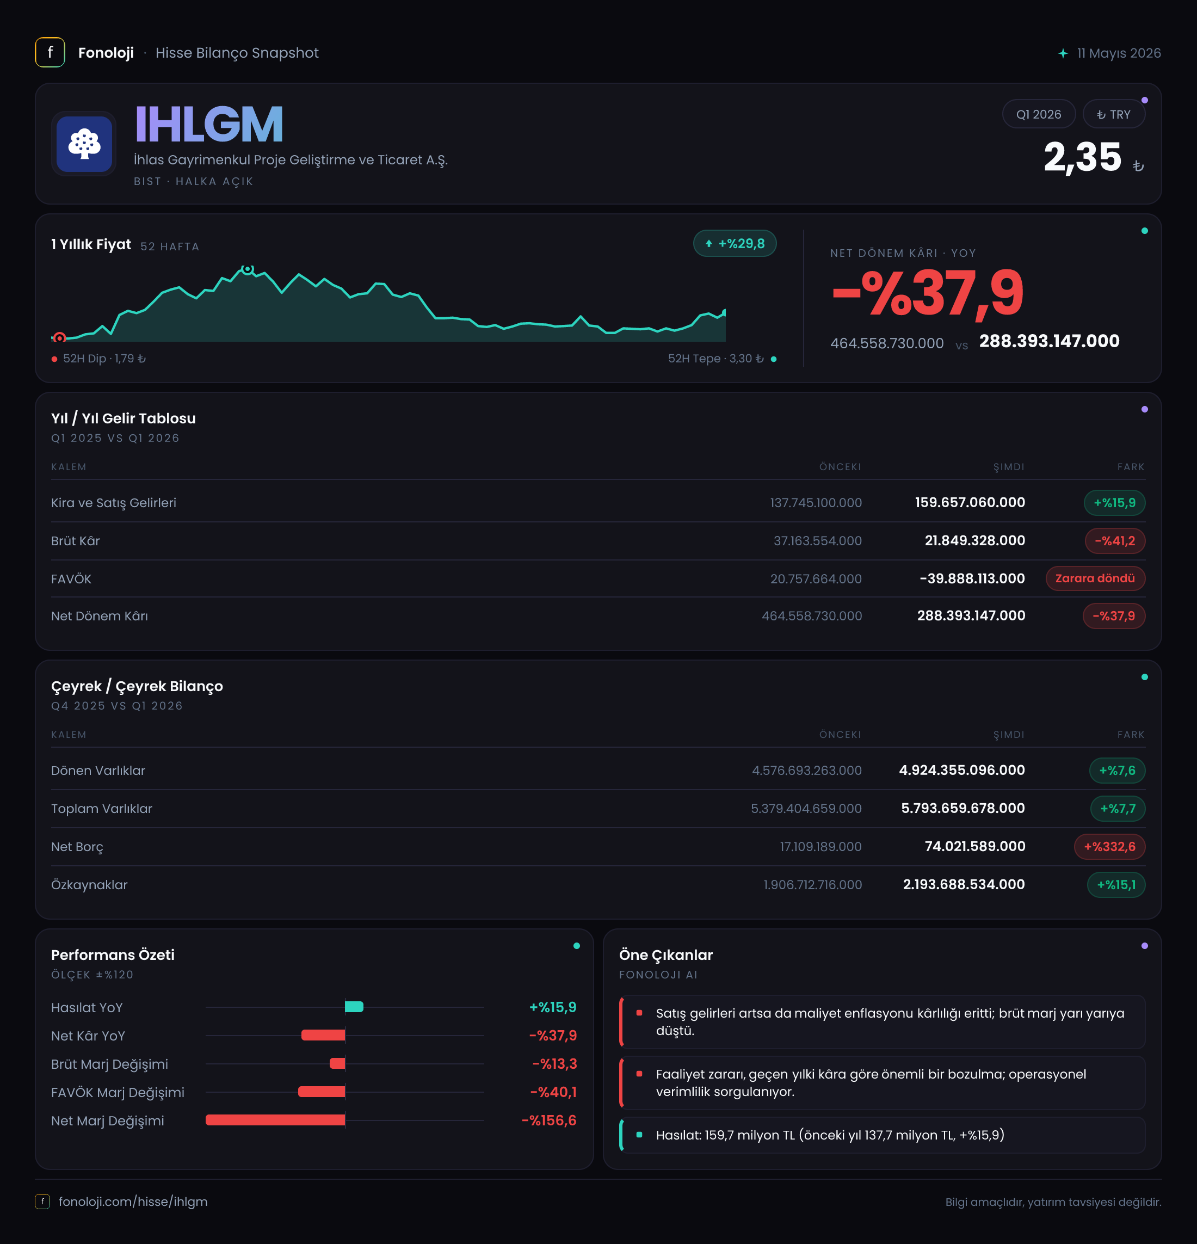This screenshot has height=1244, width=1197.
Task: Click the Brüt Kâr row label
Action: pos(76,541)
